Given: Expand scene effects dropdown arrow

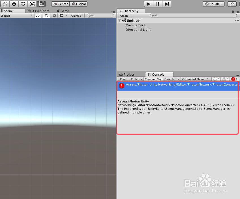Looking at the screenshot, I should 66,16.
